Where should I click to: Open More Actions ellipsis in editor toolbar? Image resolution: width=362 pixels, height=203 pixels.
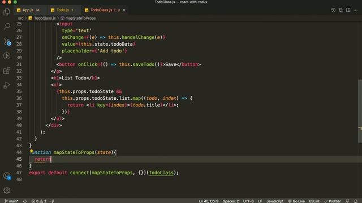pyautogui.click(x=356, y=10)
